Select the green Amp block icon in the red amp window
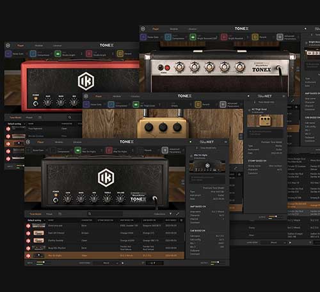Image resolution: width=320 pixels, height=292 pixels. (x=58, y=54)
